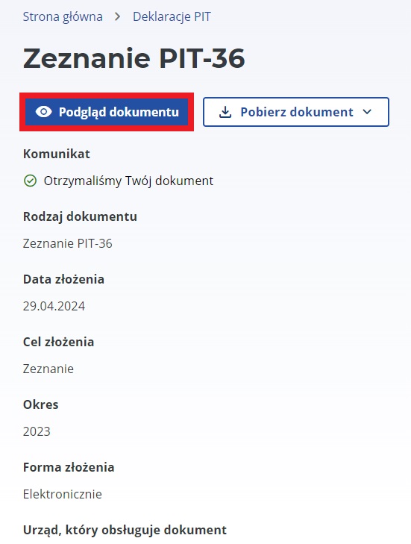Viewport: 411px width, 544px height.
Task: Click the submission date 29.04.2024
Action: point(54,306)
